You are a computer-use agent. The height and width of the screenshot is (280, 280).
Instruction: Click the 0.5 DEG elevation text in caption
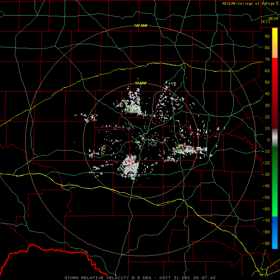tap(141, 278)
